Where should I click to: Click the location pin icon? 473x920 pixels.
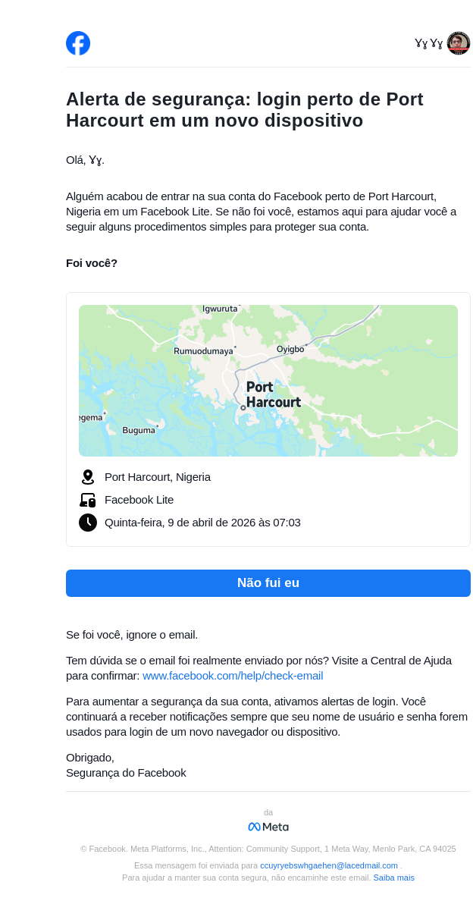point(88,477)
